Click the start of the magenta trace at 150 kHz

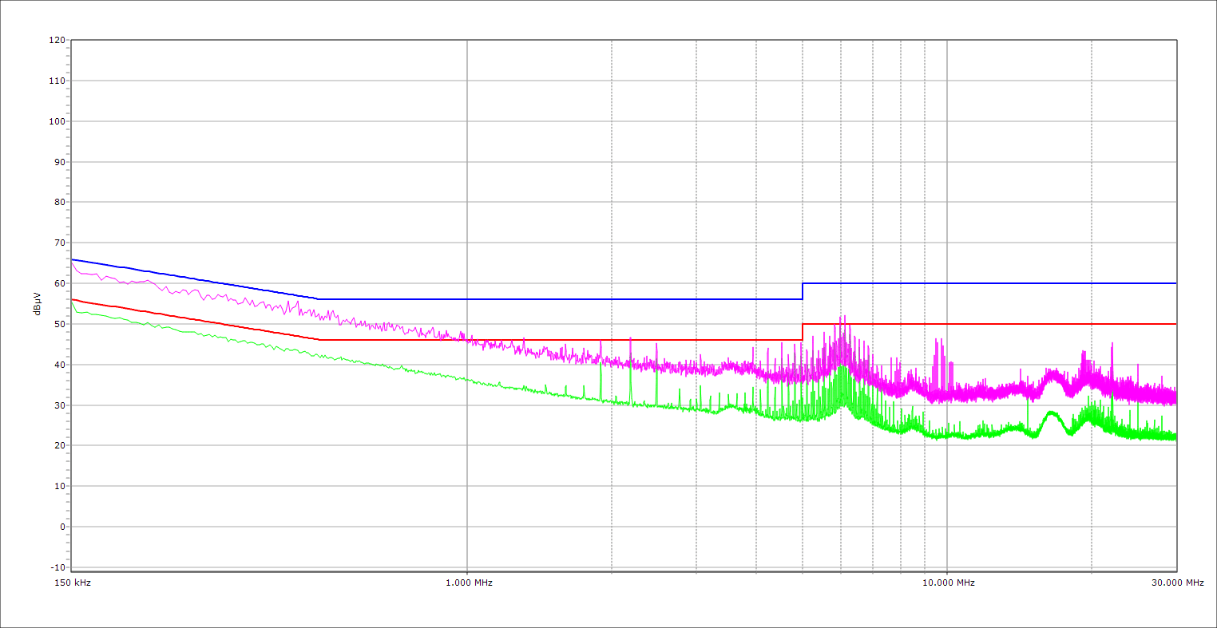point(73,262)
